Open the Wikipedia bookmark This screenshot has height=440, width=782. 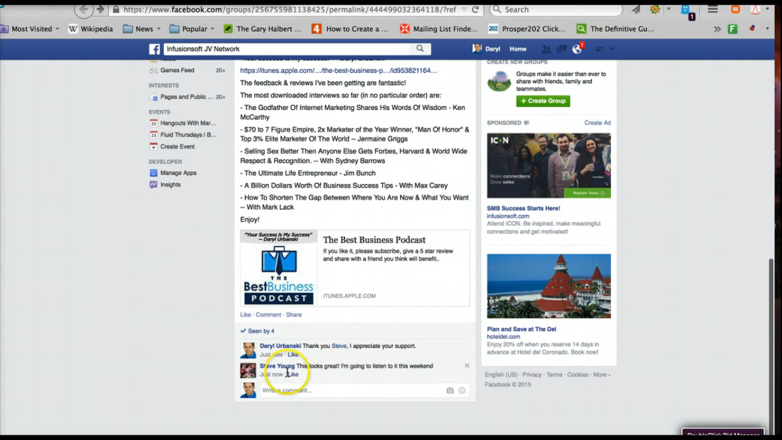90,29
